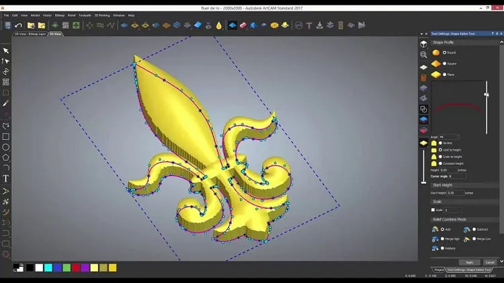
Task: Enable the Scale checkbox
Action: pyautogui.click(x=433, y=210)
